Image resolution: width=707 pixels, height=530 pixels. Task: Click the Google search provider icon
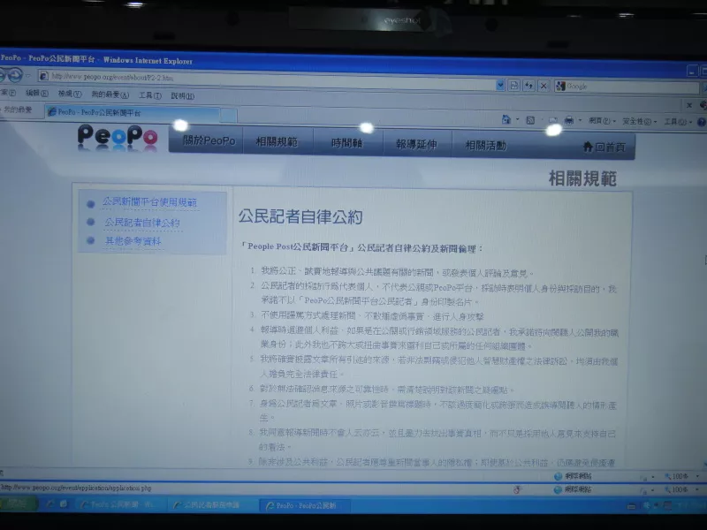(560, 86)
